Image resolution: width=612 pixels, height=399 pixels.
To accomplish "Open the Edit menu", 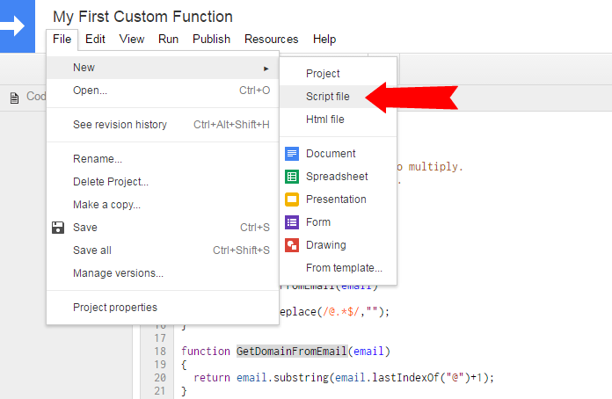I will (x=95, y=39).
